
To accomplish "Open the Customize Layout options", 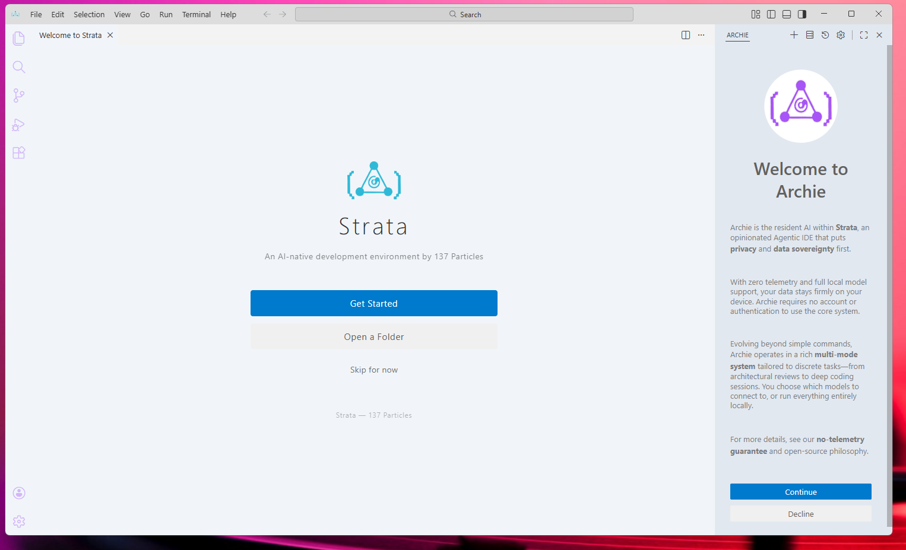I will pyautogui.click(x=756, y=14).
